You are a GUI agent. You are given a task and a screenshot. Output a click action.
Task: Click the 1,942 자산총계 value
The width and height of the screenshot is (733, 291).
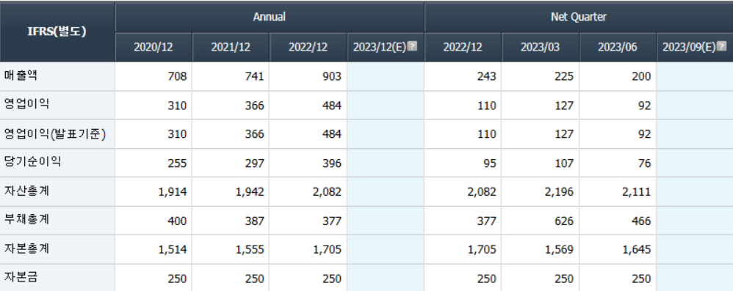[x=250, y=192]
